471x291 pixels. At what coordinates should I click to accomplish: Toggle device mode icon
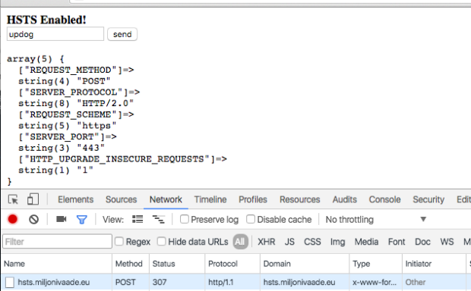[33, 199]
